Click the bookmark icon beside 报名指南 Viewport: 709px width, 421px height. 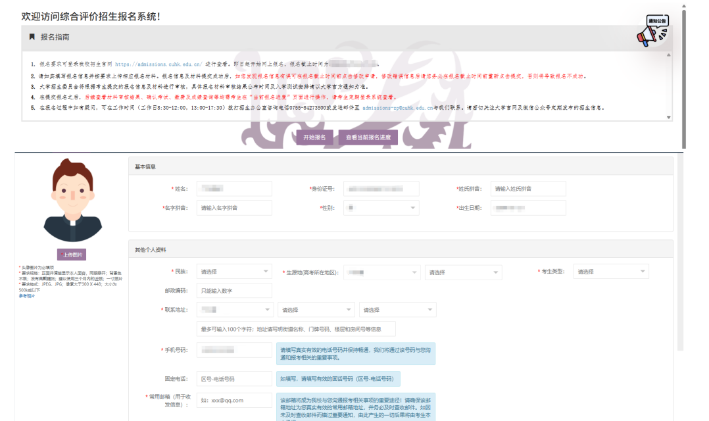[32, 37]
